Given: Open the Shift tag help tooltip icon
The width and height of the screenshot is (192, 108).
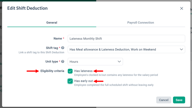Looking at the screenshot, I should [x=63, y=48].
